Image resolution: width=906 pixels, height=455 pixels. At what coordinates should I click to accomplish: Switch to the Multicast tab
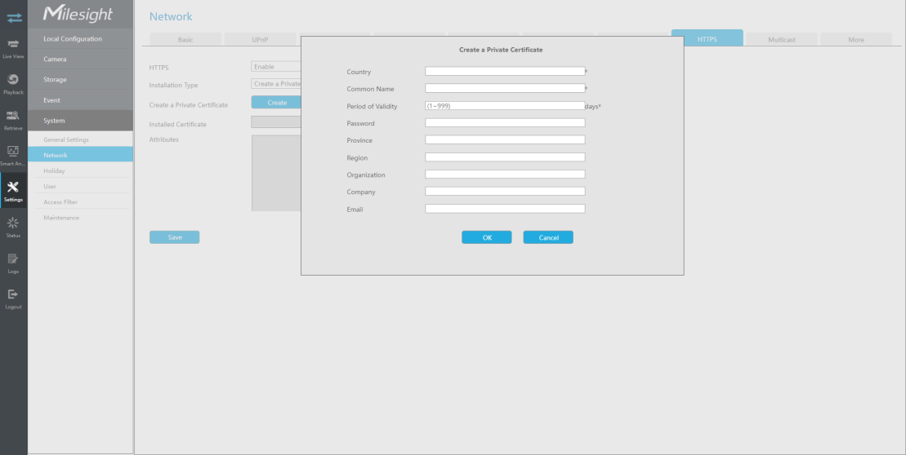782,39
